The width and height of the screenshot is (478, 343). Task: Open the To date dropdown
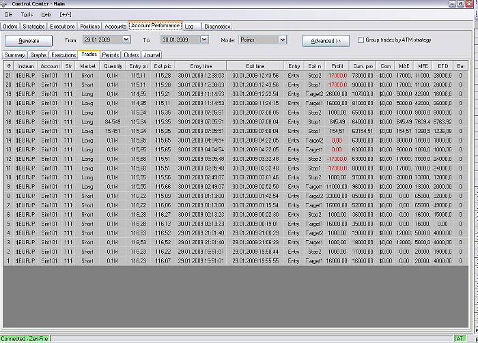(203, 40)
